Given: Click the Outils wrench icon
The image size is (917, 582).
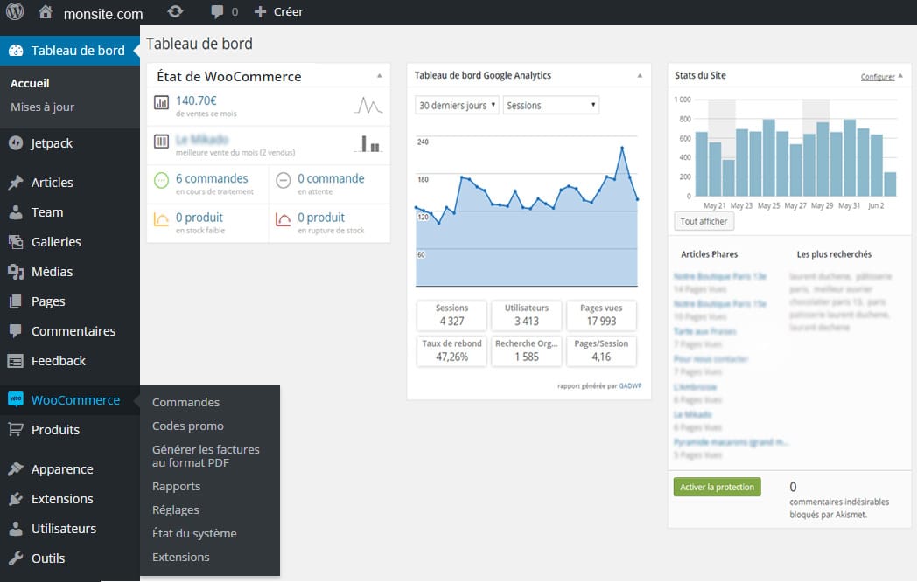Looking at the screenshot, I should tap(16, 558).
